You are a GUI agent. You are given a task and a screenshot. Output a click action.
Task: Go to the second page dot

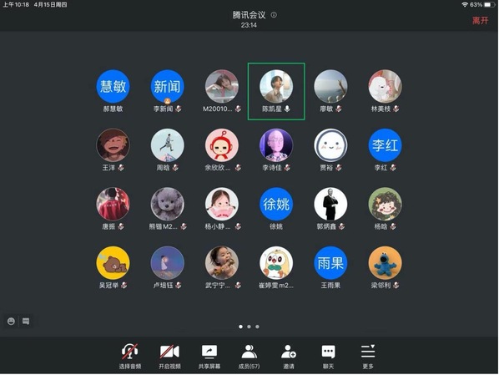[x=249, y=327]
